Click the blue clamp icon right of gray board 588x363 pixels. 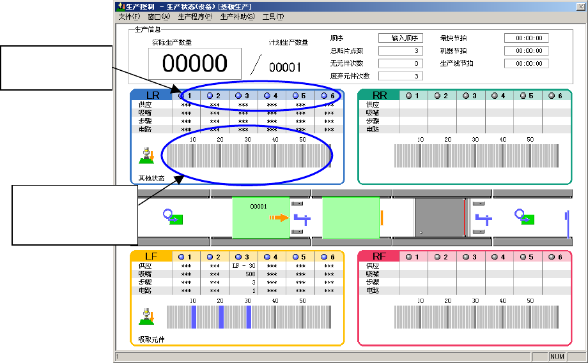[x=484, y=219]
